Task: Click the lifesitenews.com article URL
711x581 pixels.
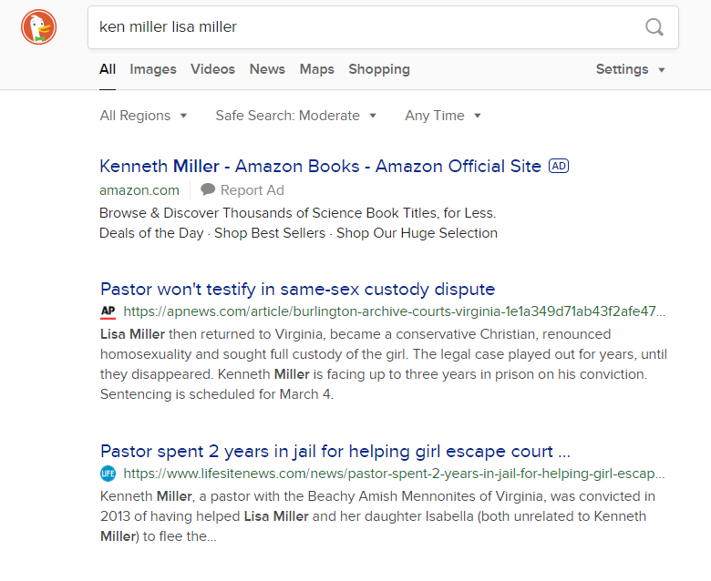Action: pos(394,474)
